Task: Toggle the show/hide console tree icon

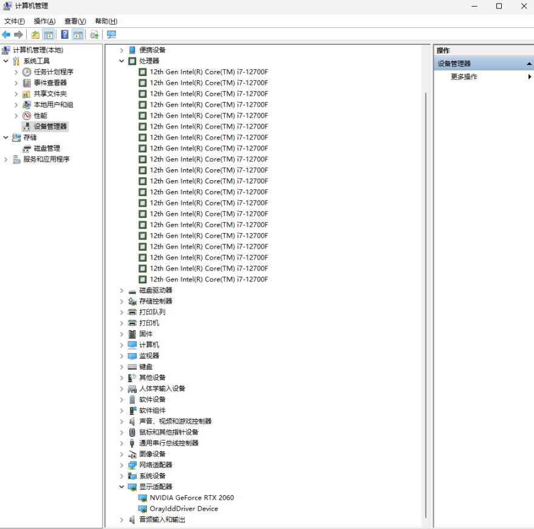Action: point(49,35)
